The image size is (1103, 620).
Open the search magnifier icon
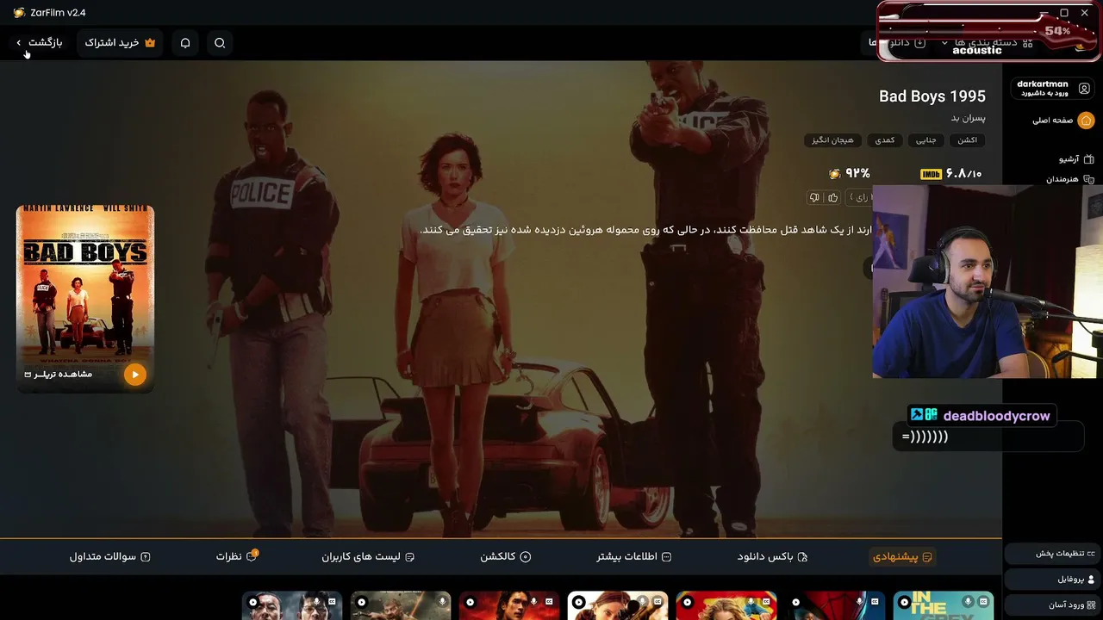[220, 42]
